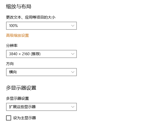Click the 方向 label above the dropdown
The height and width of the screenshot is (124, 141).
[10, 64]
